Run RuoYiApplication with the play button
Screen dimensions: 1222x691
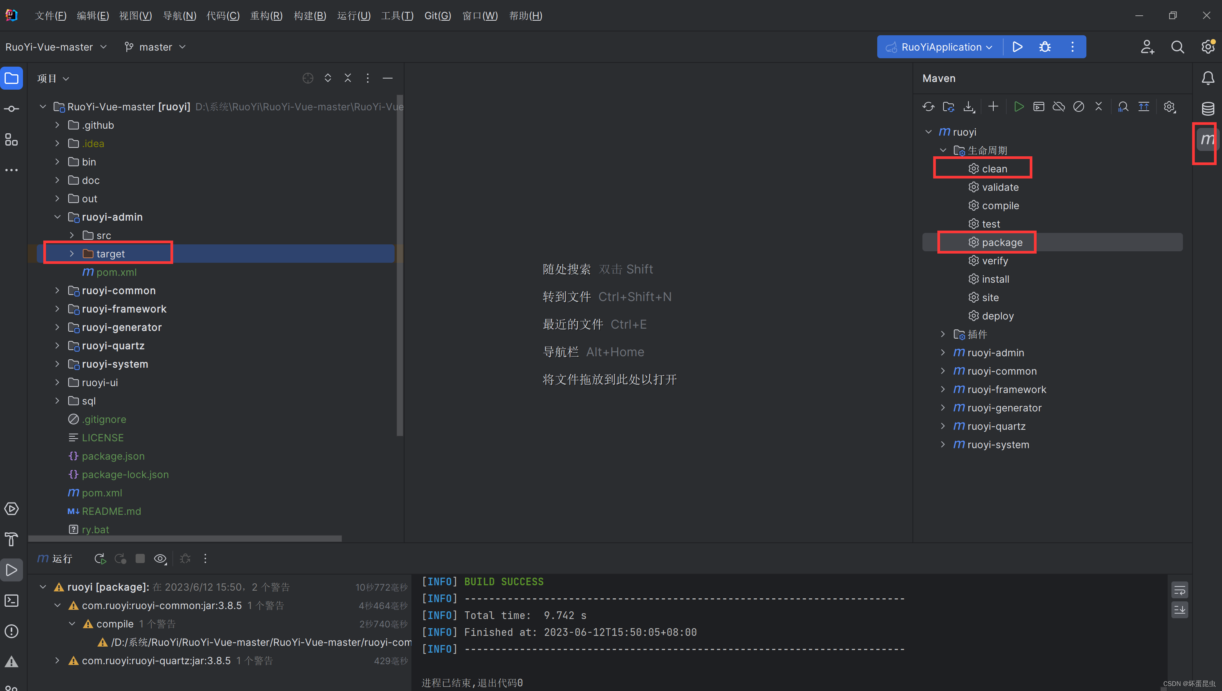tap(1017, 47)
